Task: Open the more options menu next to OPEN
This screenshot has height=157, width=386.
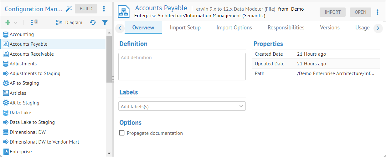Action: 378,12
